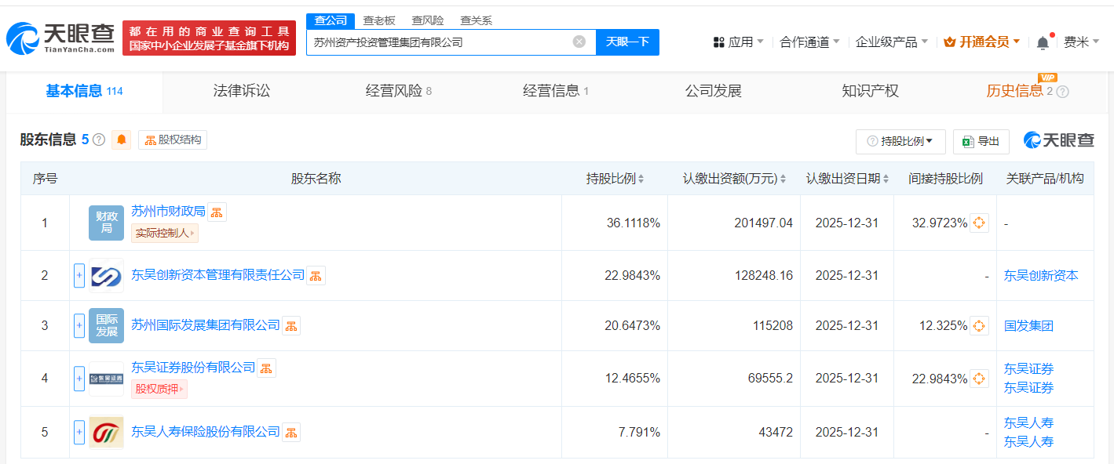The height and width of the screenshot is (464, 1114).
Task: Switch to the 法律诉讼 tab
Action: tap(241, 92)
